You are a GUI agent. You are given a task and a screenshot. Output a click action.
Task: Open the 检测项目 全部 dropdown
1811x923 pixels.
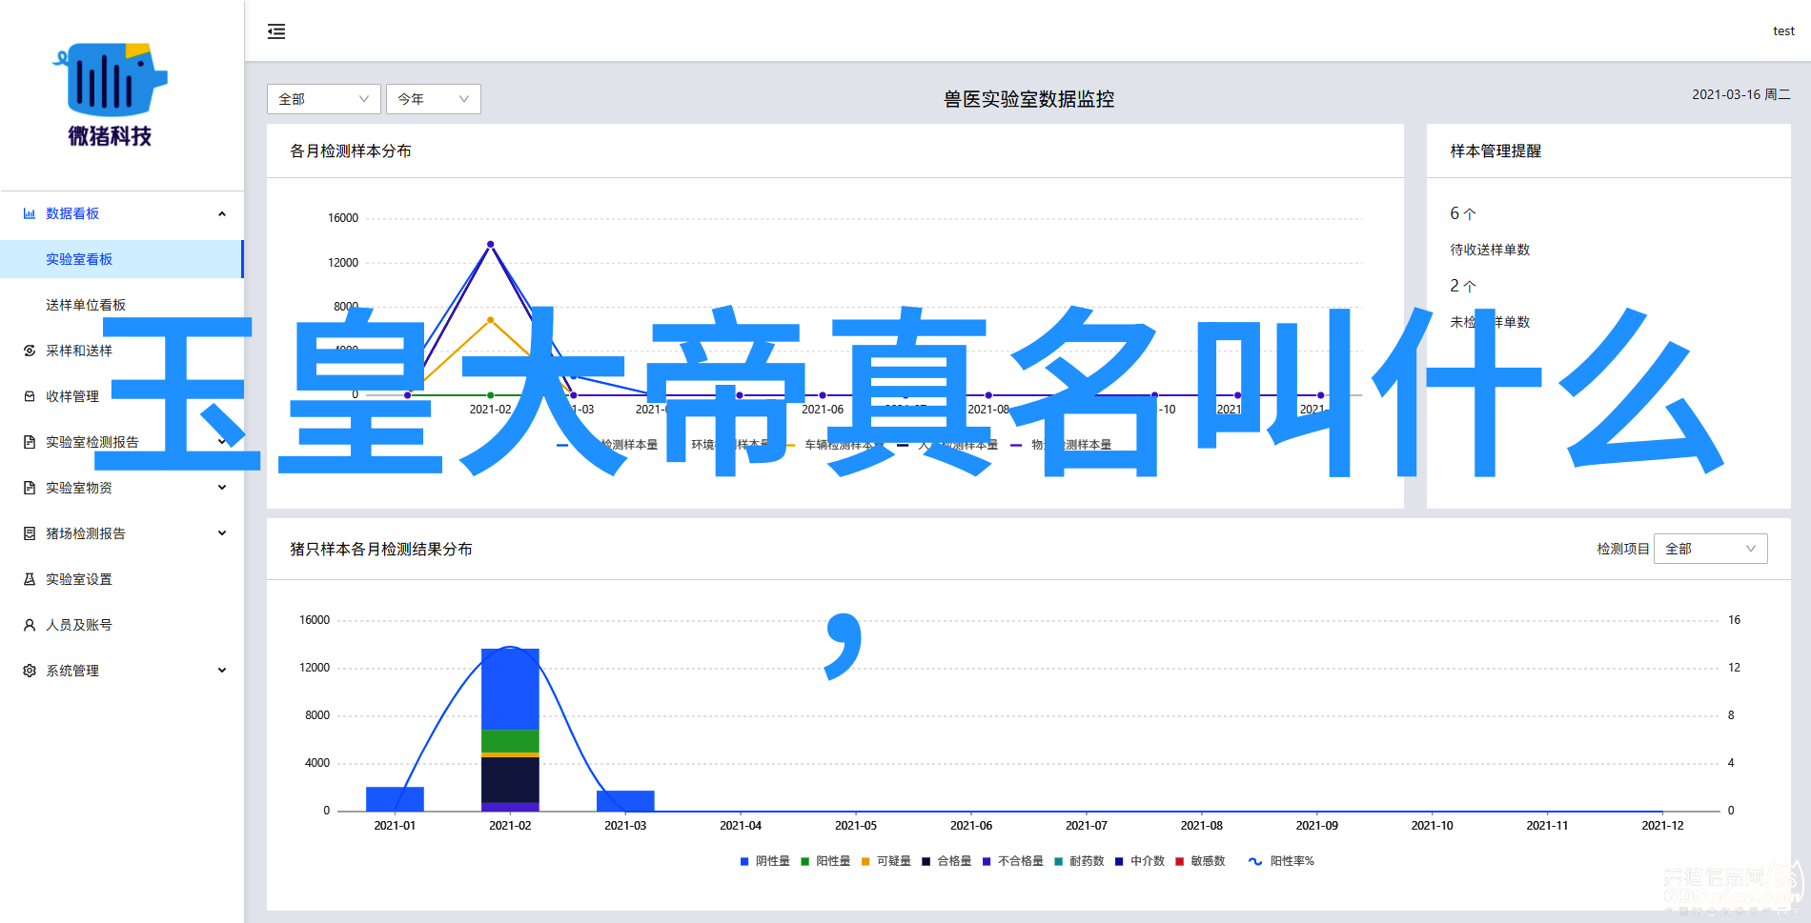tap(1710, 549)
